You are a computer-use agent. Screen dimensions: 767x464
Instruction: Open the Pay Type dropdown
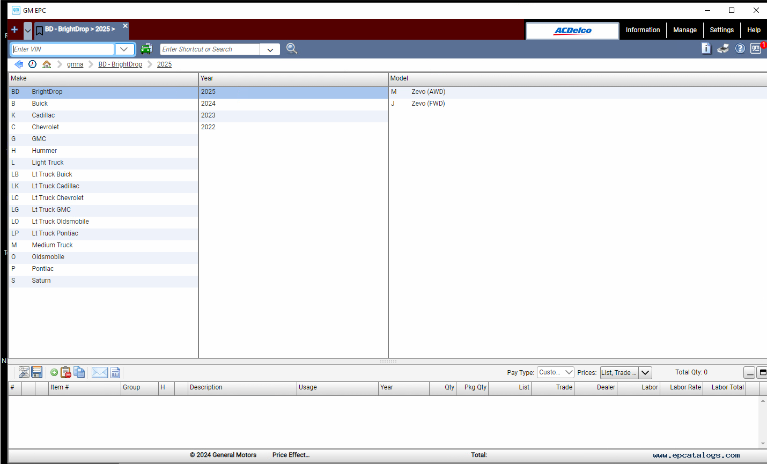coord(556,372)
